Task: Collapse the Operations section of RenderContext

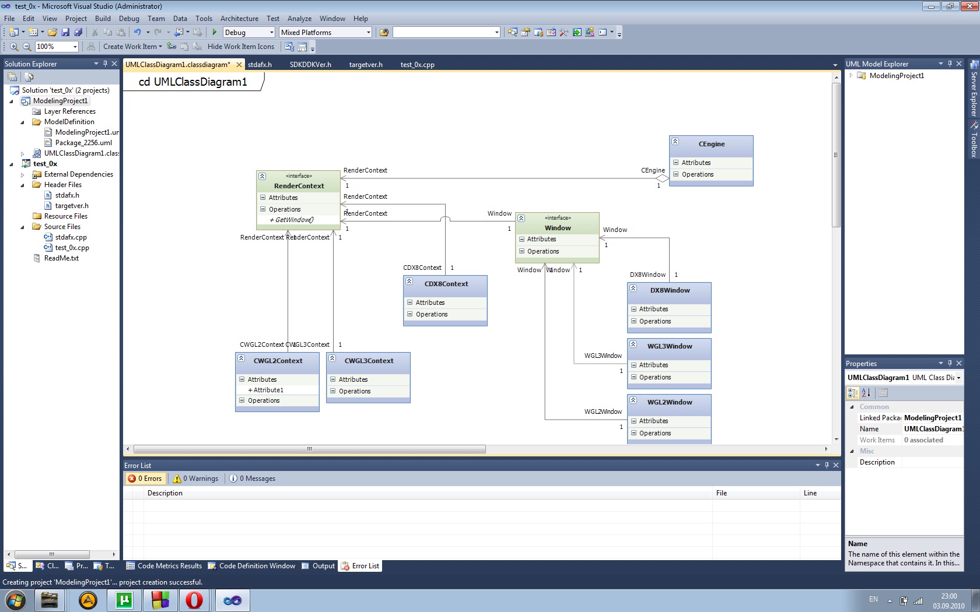Action: click(x=262, y=209)
